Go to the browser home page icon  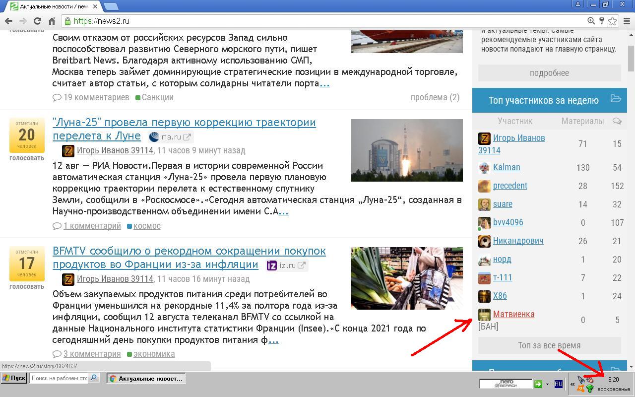[x=52, y=21]
